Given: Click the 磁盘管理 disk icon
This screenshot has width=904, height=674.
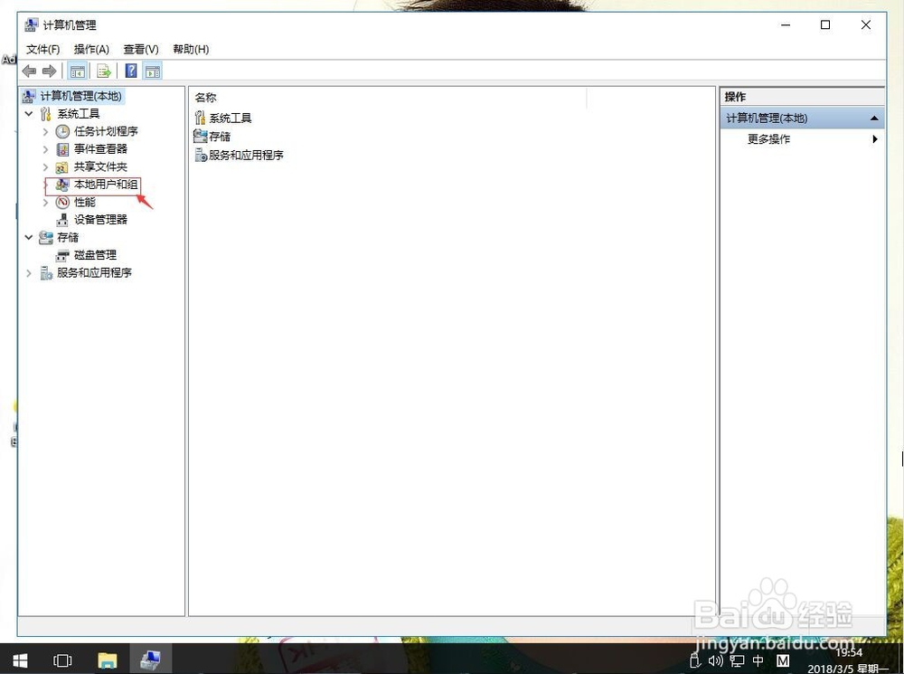Looking at the screenshot, I should 62,255.
